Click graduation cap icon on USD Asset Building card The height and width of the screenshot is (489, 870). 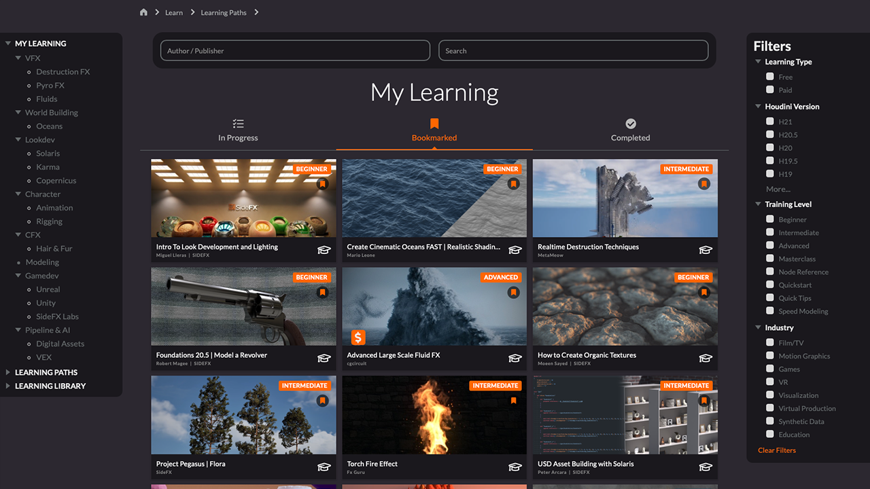(x=706, y=467)
